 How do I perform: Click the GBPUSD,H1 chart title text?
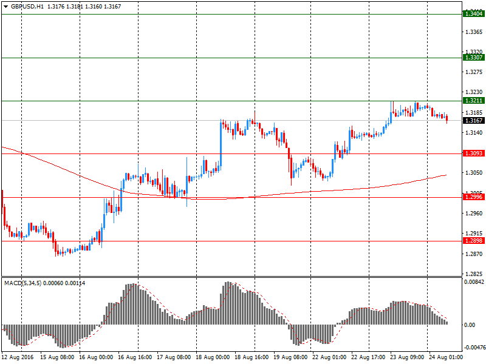click(x=27, y=7)
